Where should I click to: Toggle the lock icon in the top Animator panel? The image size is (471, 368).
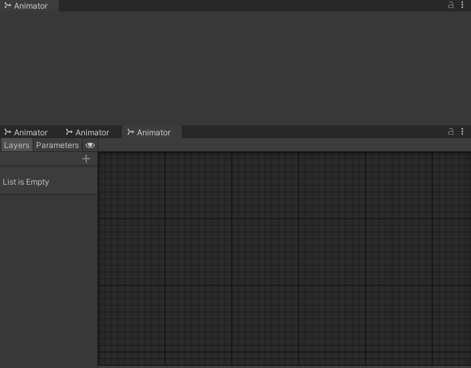pyautogui.click(x=450, y=5)
